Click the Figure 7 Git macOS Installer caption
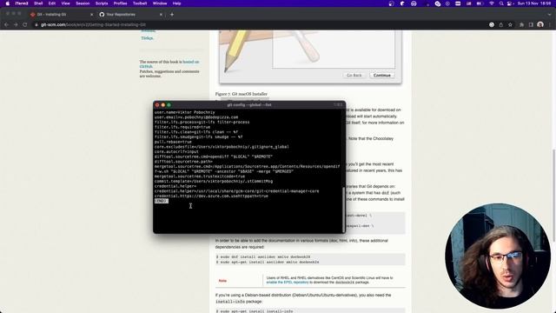556x313 pixels. point(242,94)
